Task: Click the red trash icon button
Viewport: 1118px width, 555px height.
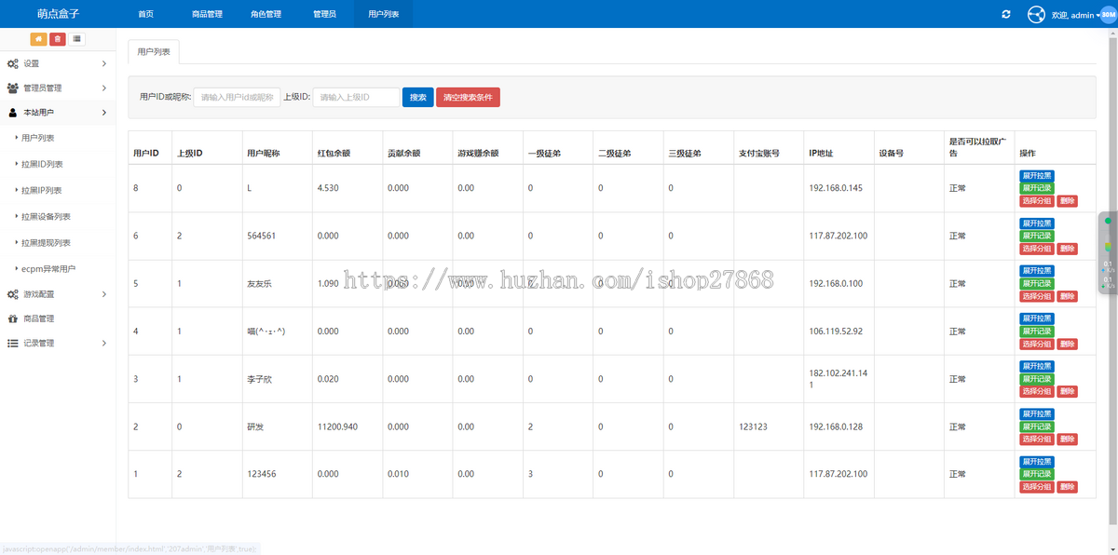Action: click(x=58, y=38)
